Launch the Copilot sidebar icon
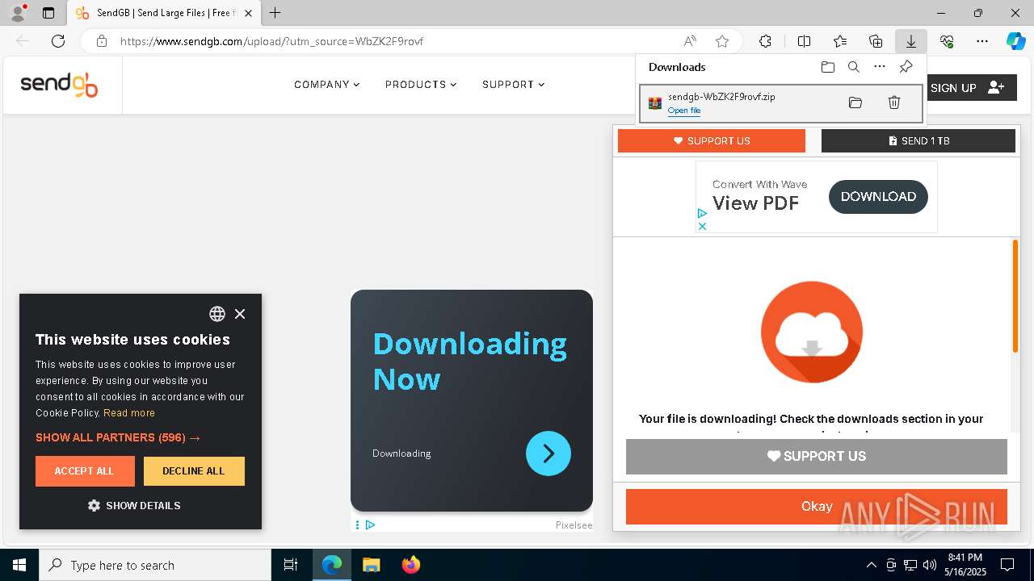 [1015, 41]
